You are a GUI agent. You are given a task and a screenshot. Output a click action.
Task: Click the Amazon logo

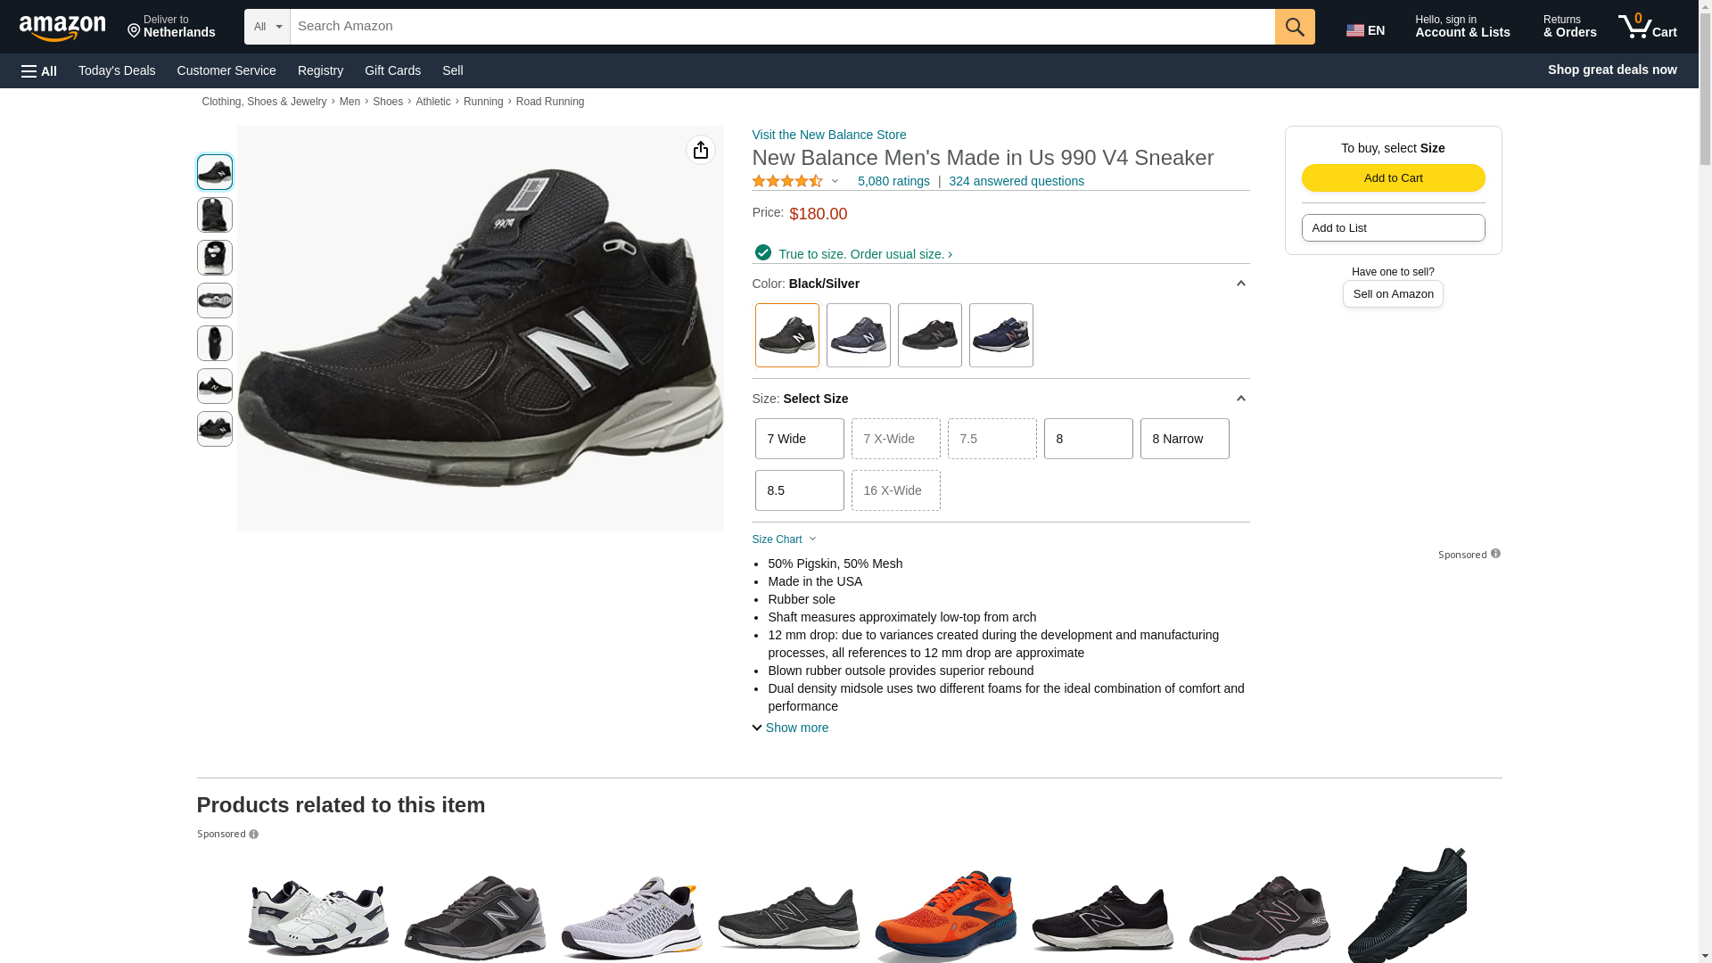(x=62, y=28)
